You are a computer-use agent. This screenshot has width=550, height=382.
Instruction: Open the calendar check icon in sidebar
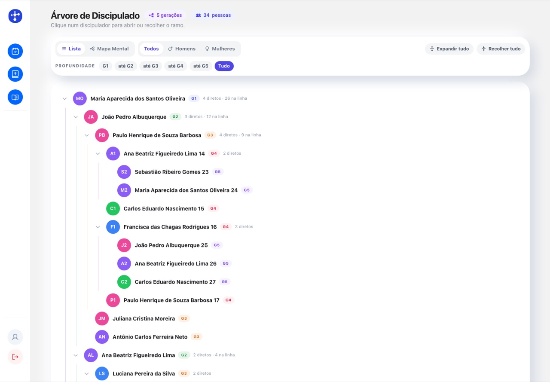coord(15,51)
